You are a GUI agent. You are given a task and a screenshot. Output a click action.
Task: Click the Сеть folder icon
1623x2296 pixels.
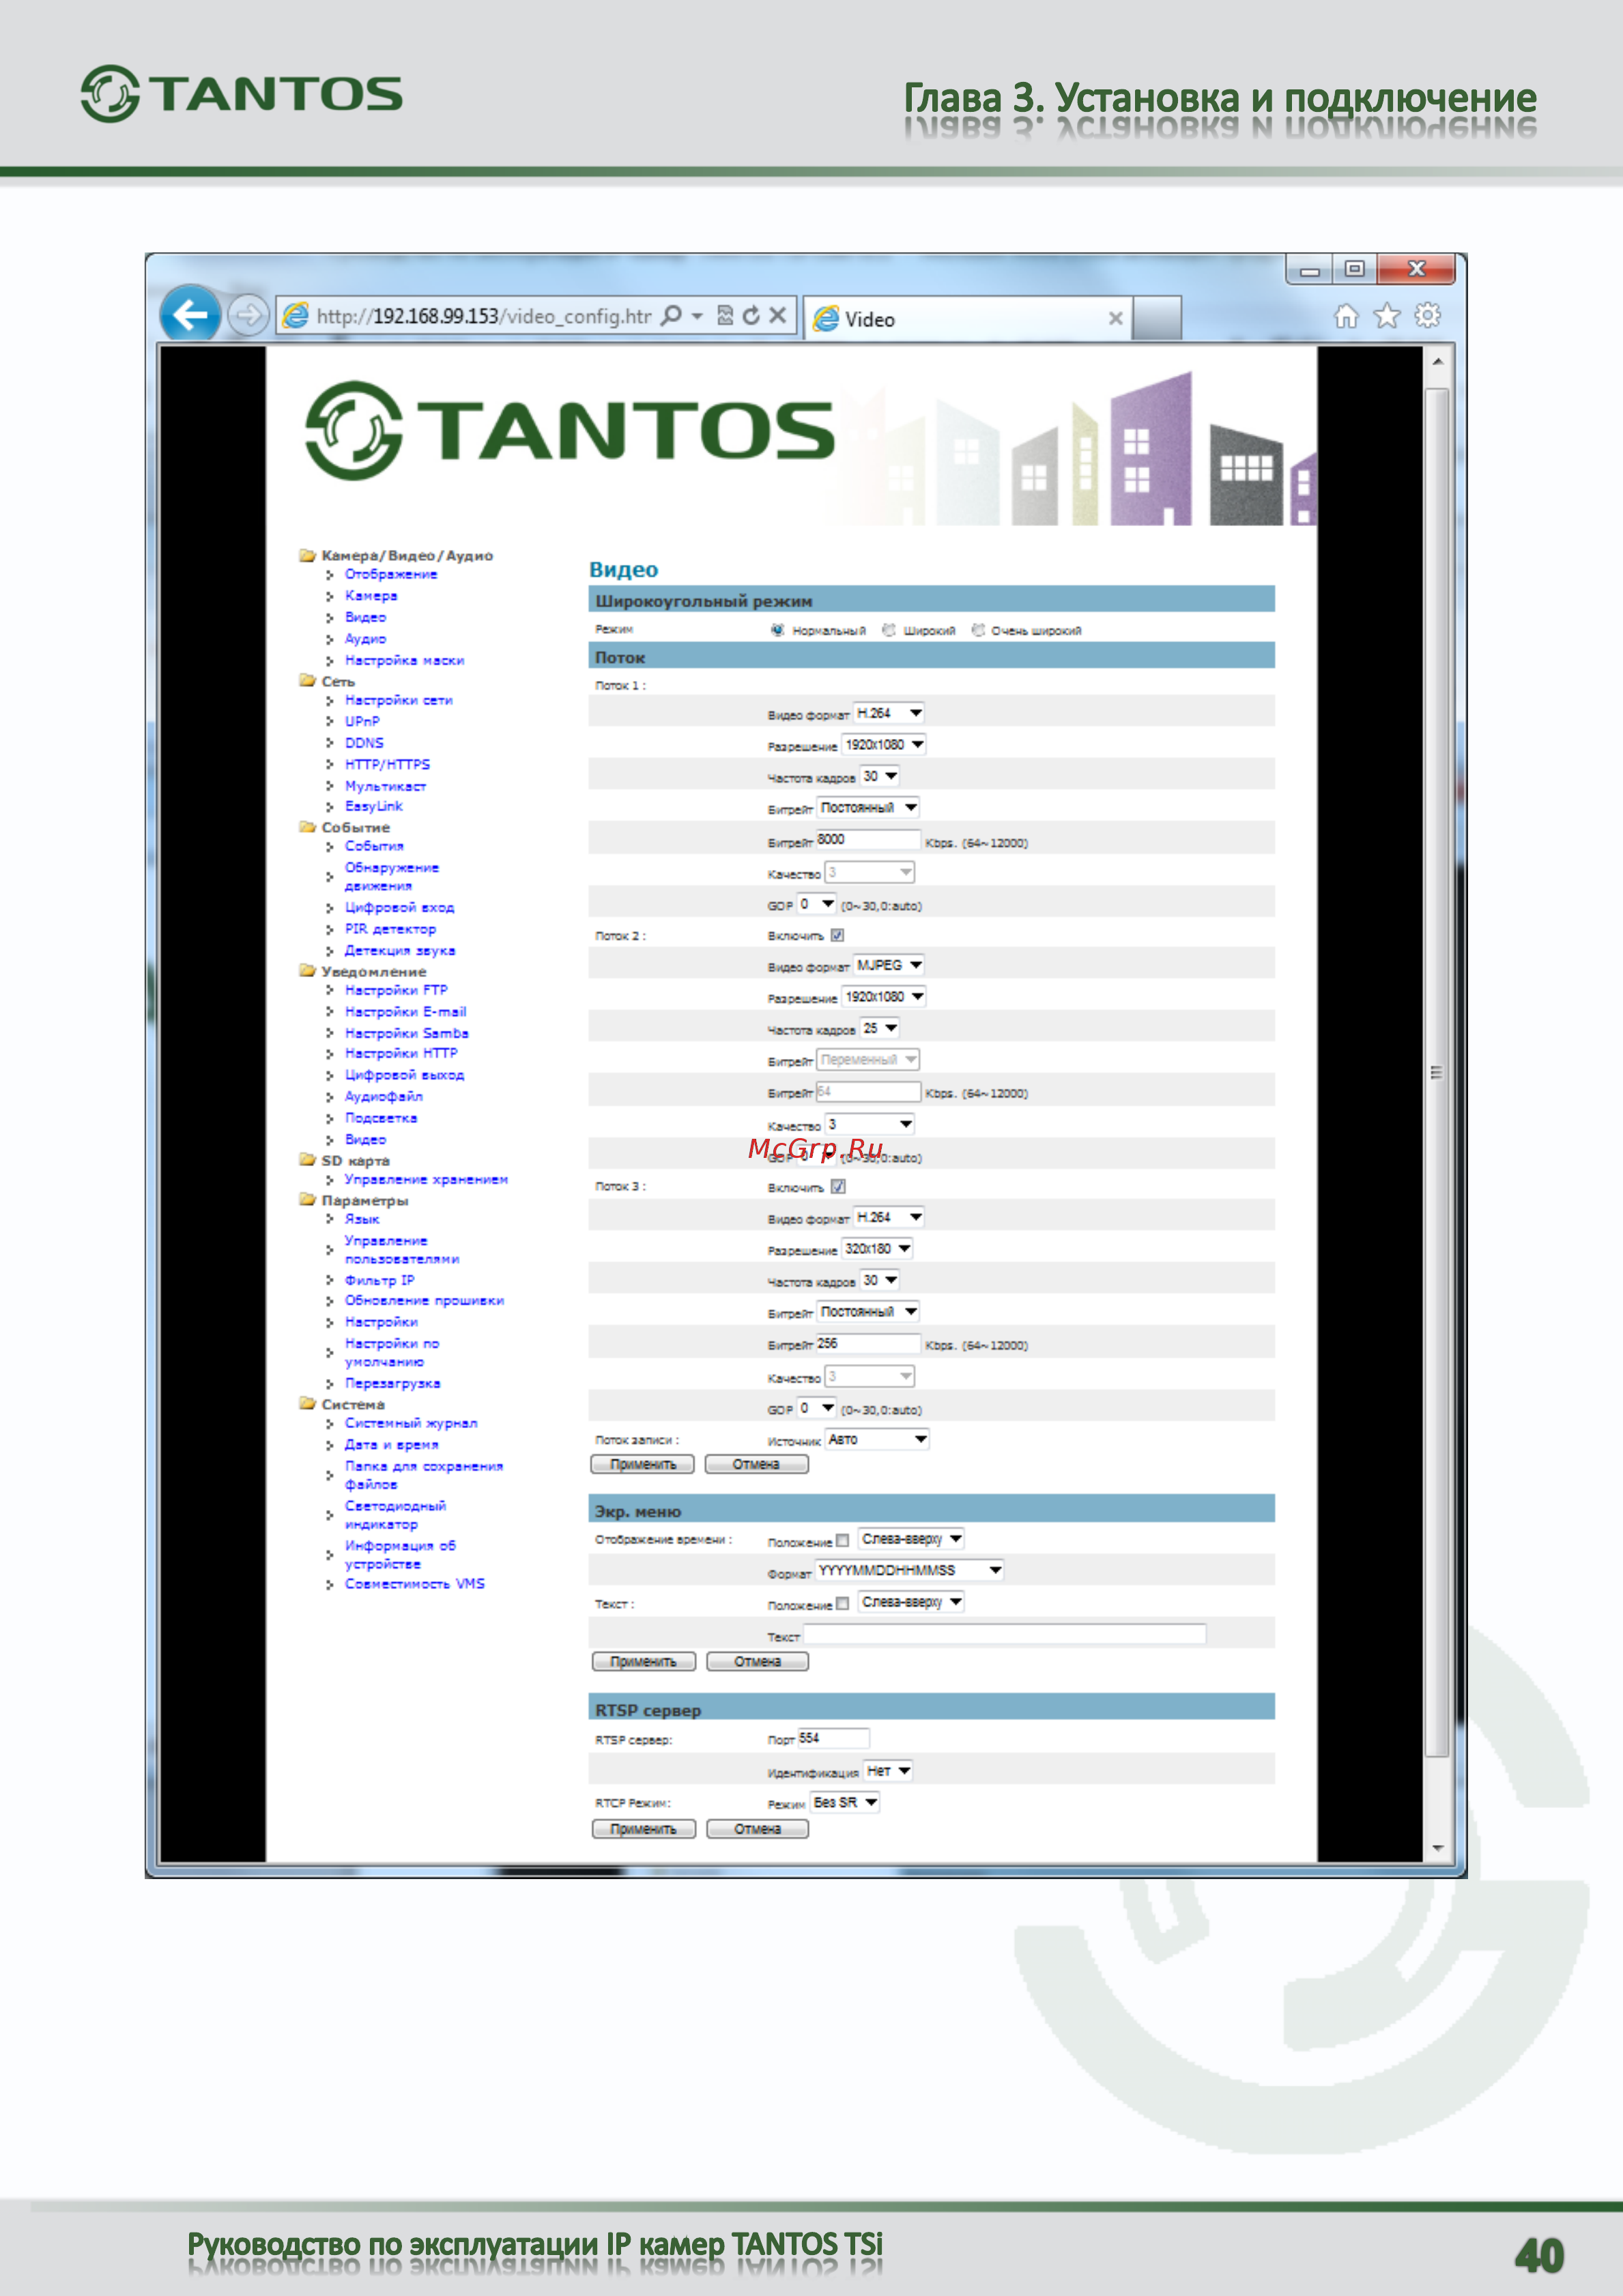tap(308, 680)
